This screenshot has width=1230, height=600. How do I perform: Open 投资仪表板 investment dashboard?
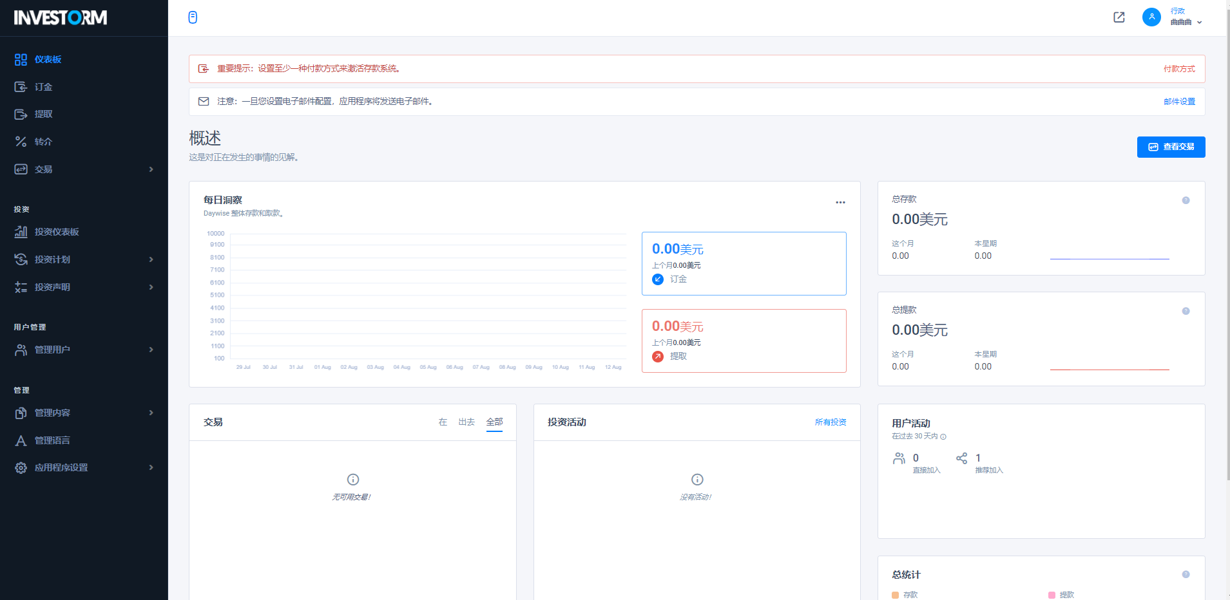pyautogui.click(x=57, y=232)
